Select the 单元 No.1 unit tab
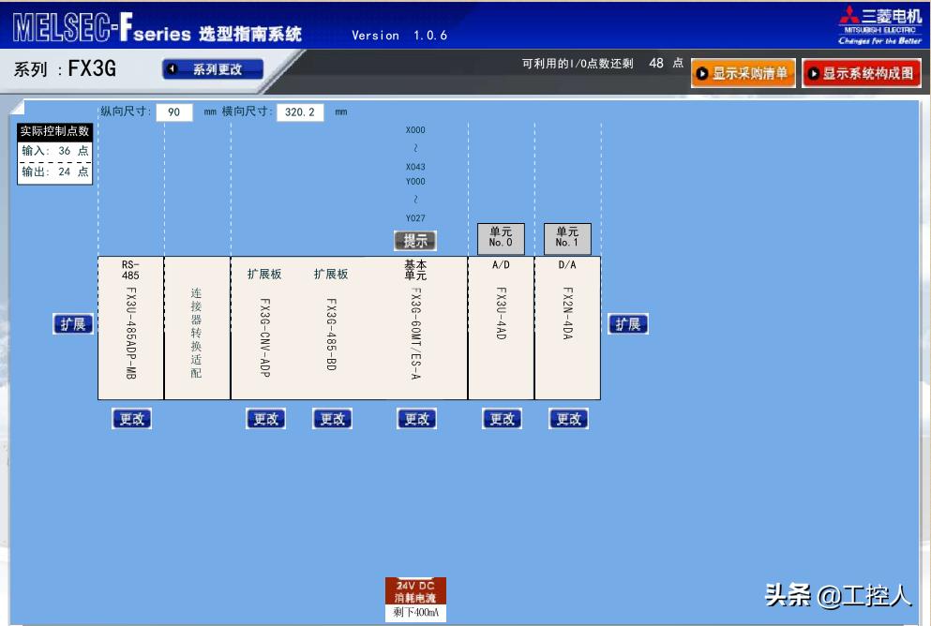This screenshot has width=931, height=626. [x=568, y=238]
